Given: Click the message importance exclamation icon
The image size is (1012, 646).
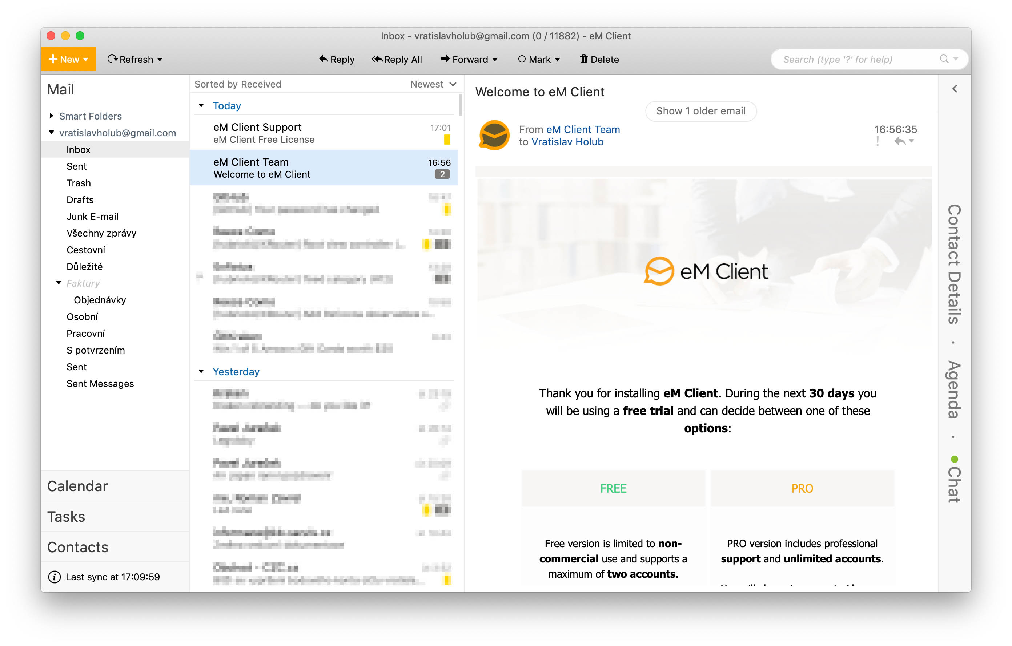Looking at the screenshot, I should pos(877,141).
